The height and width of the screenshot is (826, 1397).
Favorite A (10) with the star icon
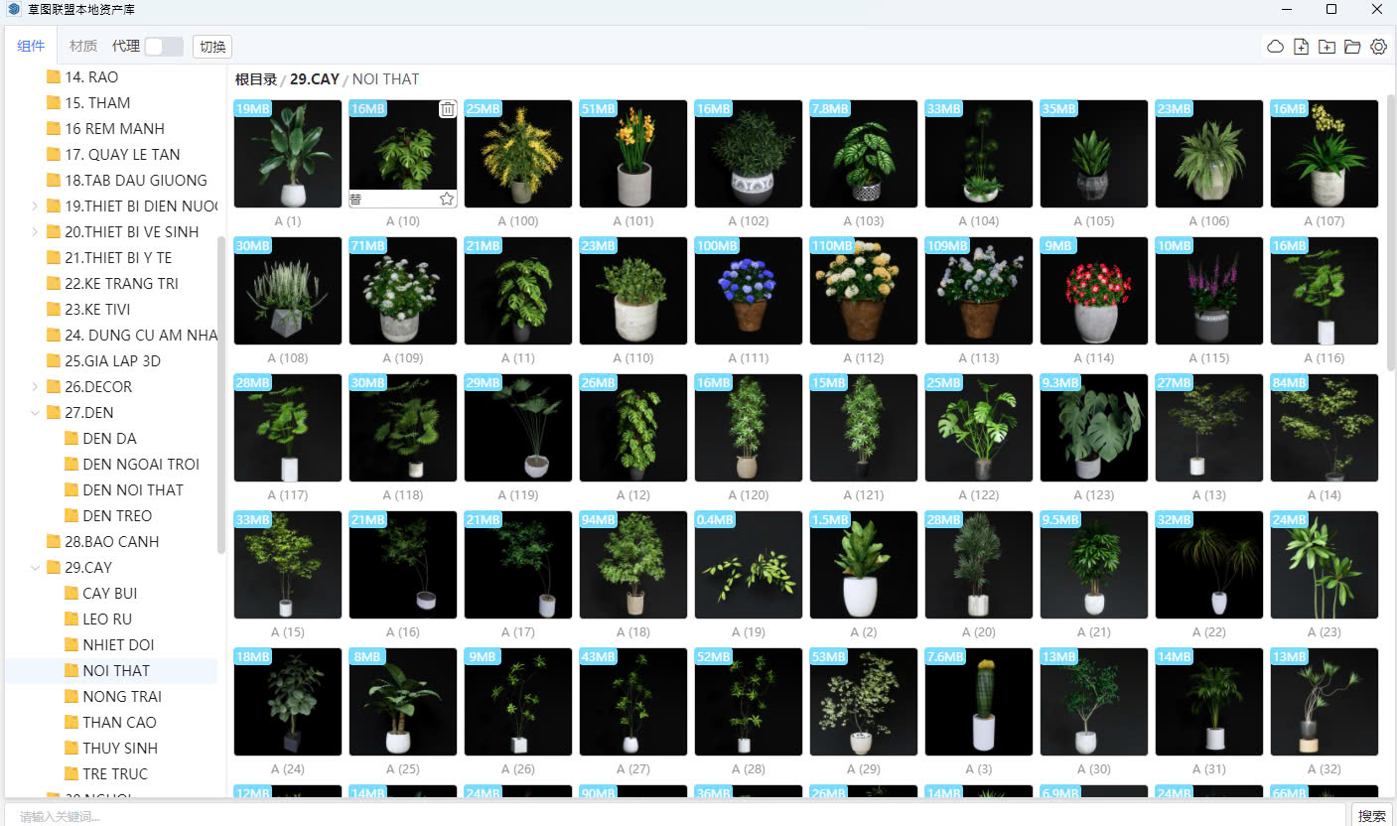point(447,199)
